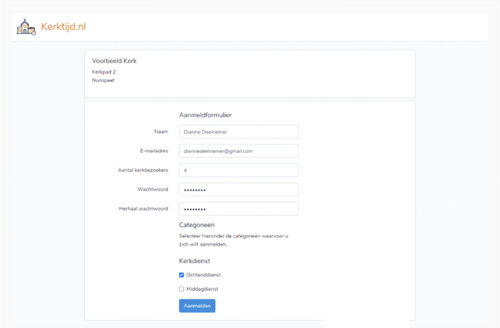Click the Aanmeldformulier form heading
The image size is (500, 328).
click(205, 115)
